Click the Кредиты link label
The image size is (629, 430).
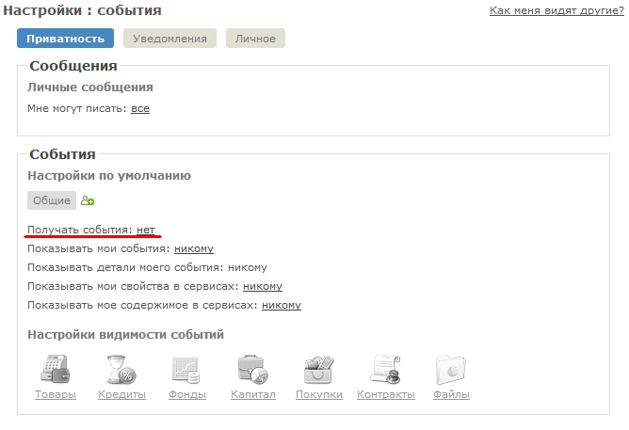coord(122,394)
